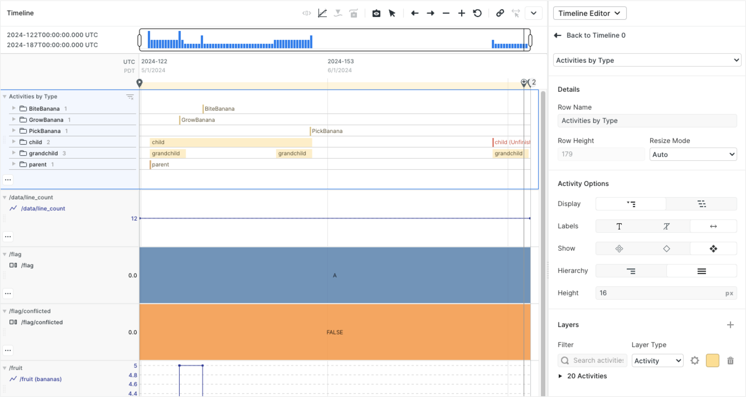
Task: Open layer settings with the gear icon
Action: pyautogui.click(x=695, y=360)
